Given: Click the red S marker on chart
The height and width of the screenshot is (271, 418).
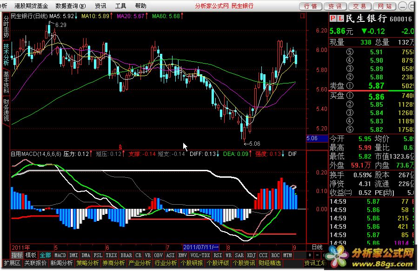Looking at the screenshot, I should pos(120,147).
